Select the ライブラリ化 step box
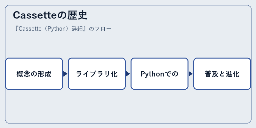 point(97,74)
